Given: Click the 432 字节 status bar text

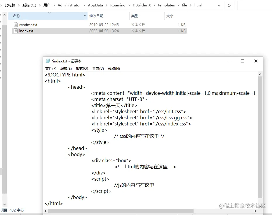Looking at the screenshot, I should click(17, 210).
